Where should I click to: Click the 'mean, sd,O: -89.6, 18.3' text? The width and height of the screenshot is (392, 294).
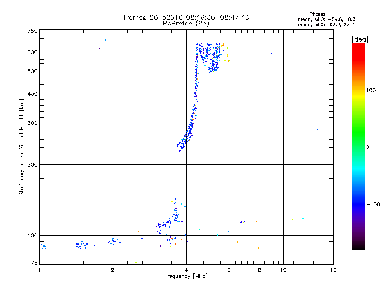pyautogui.click(x=327, y=19)
